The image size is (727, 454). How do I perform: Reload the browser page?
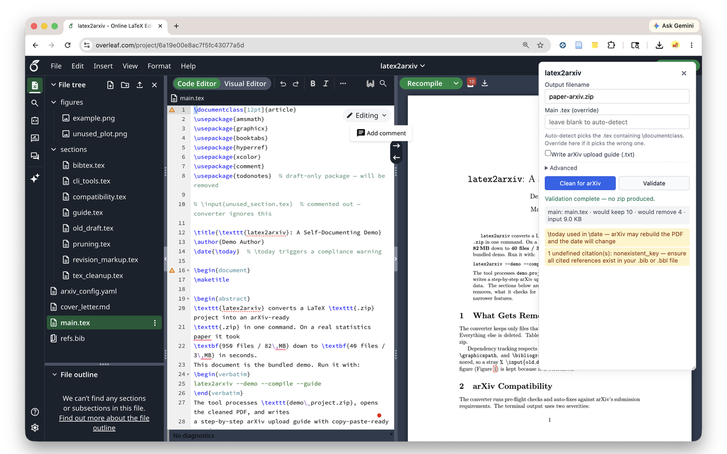click(68, 45)
